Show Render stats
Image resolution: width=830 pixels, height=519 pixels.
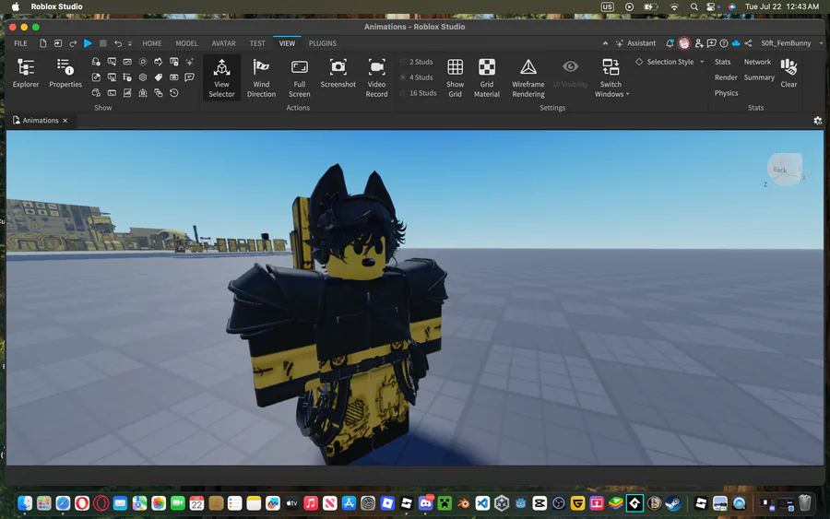pos(726,77)
